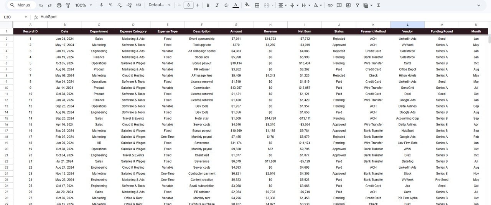The height and width of the screenshot is (205, 491).
Task: Select column L header
Action: (x=407, y=25)
